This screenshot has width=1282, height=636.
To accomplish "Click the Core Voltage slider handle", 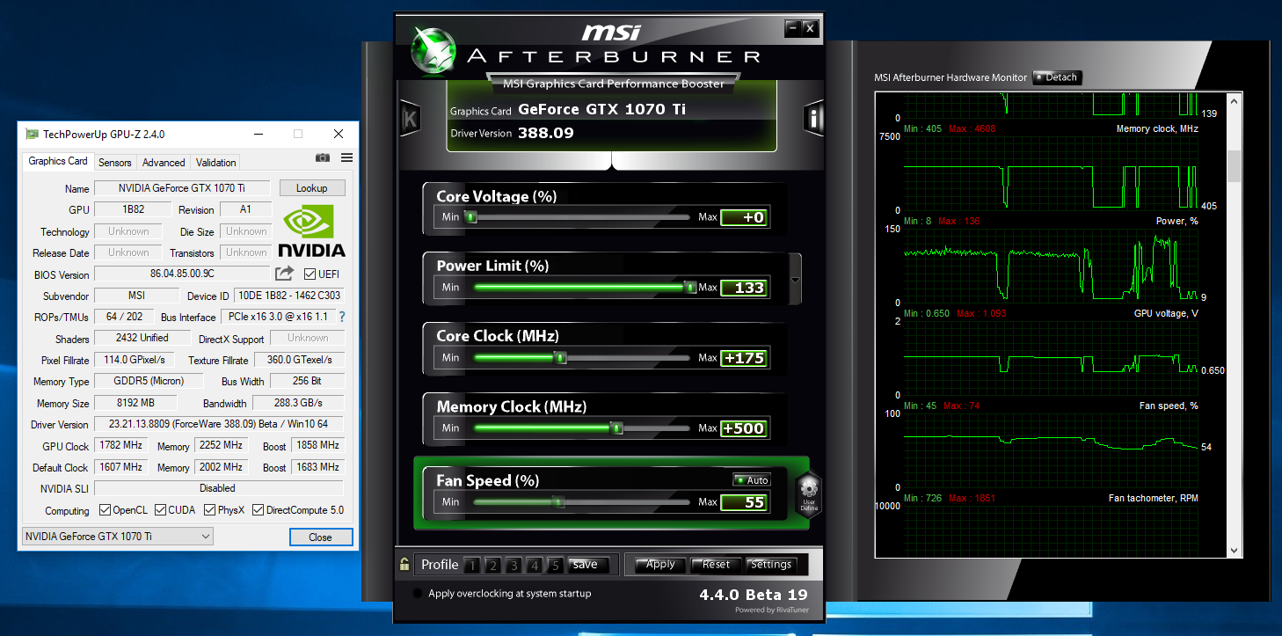I will 471,217.
